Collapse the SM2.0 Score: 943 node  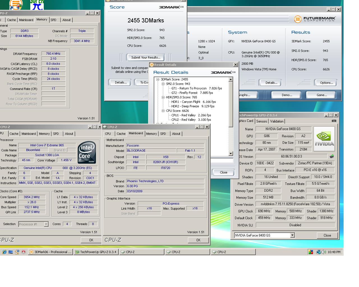(163, 84)
